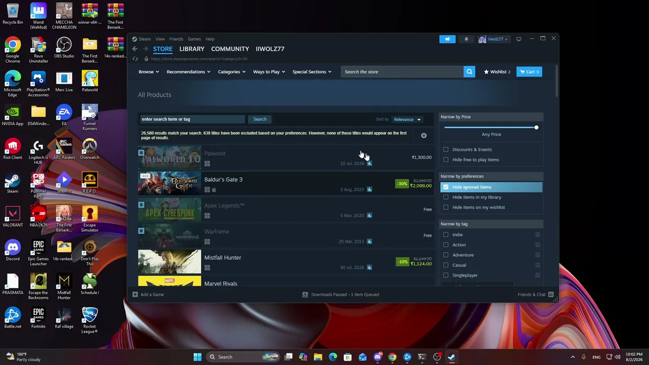Viewport: 649px width, 365px height.
Task: Click Steam icon in taskbar
Action: point(452,357)
